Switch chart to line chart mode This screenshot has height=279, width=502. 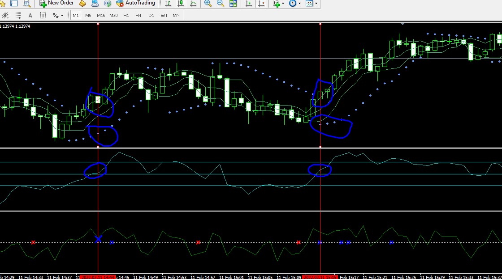193,3
